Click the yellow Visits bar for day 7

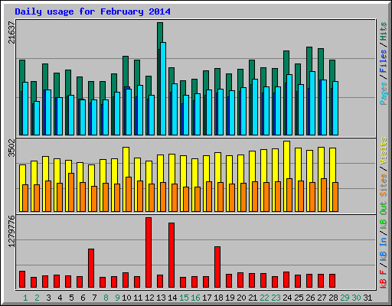tap(91, 175)
